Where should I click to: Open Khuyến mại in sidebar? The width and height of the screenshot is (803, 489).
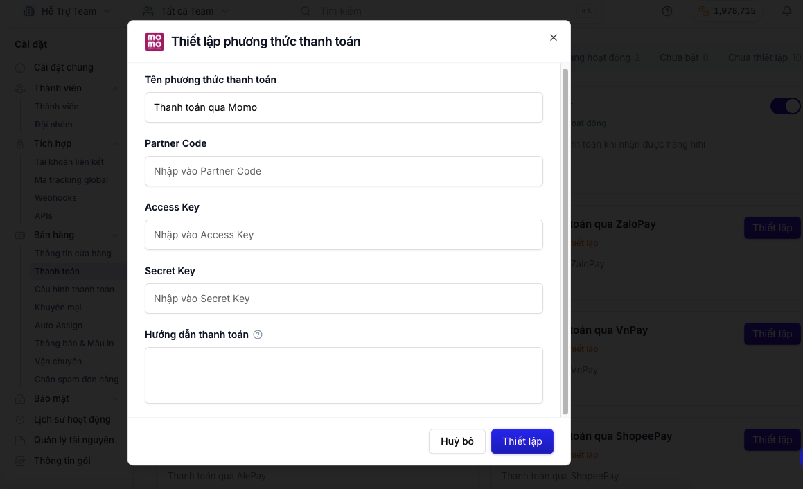coord(58,308)
